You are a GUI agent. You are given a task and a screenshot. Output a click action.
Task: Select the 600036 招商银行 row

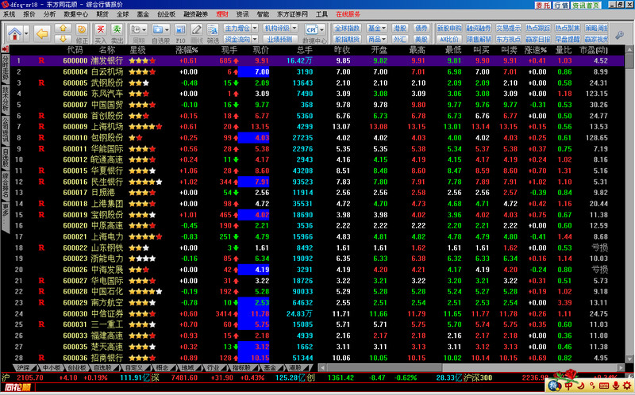click(x=317, y=358)
